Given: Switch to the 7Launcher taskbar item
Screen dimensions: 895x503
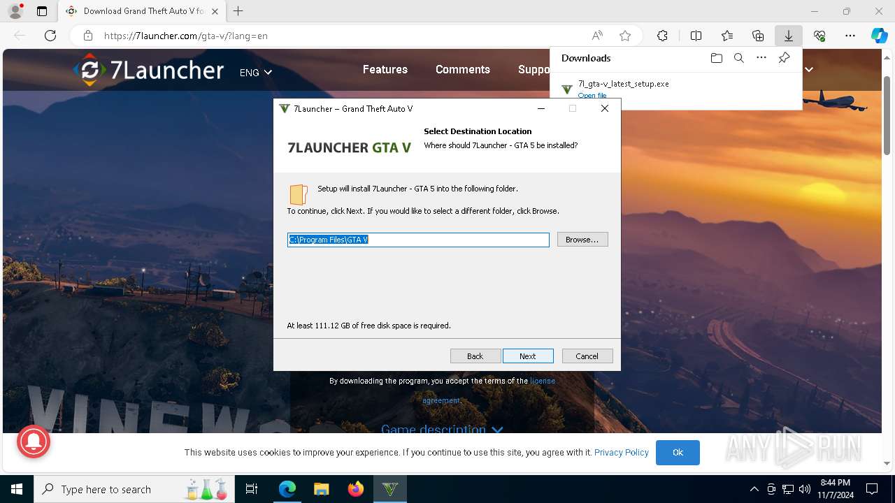Looking at the screenshot, I should [x=390, y=489].
